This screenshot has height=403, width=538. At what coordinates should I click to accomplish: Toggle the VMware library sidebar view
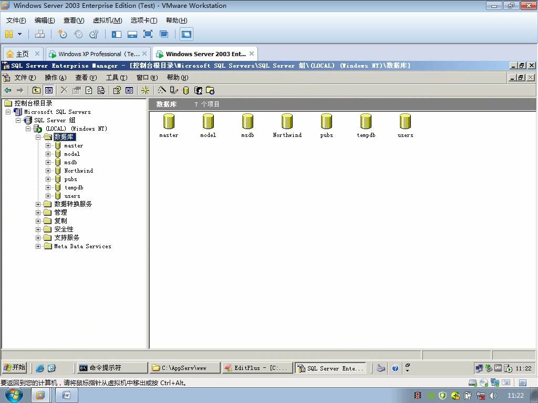117,34
